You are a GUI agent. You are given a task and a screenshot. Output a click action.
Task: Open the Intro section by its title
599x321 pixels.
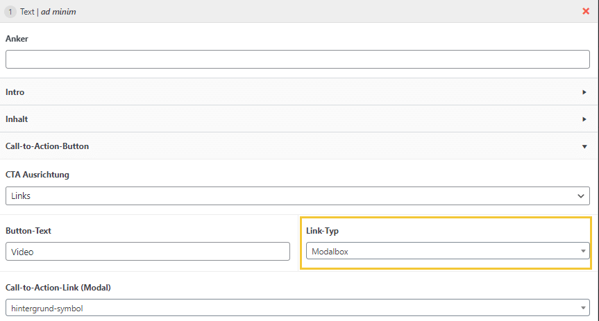tap(15, 92)
